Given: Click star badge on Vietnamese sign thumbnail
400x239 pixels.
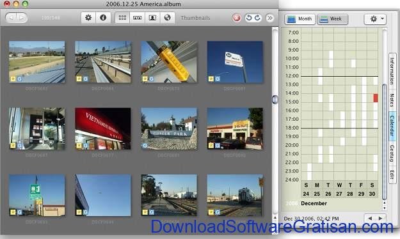Looking at the screenshot, I should click(x=79, y=146).
